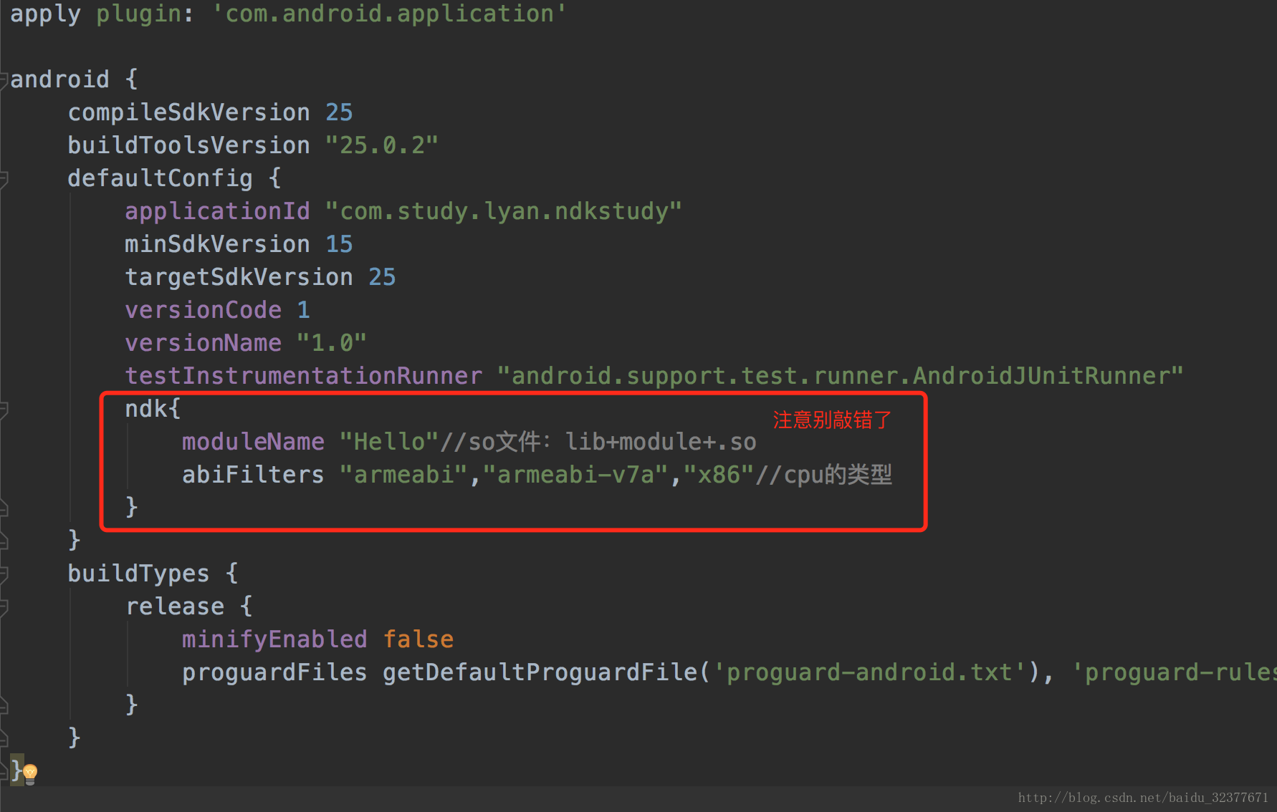The height and width of the screenshot is (812, 1277).
Task: Click the string "Hello"
Action: (x=389, y=442)
